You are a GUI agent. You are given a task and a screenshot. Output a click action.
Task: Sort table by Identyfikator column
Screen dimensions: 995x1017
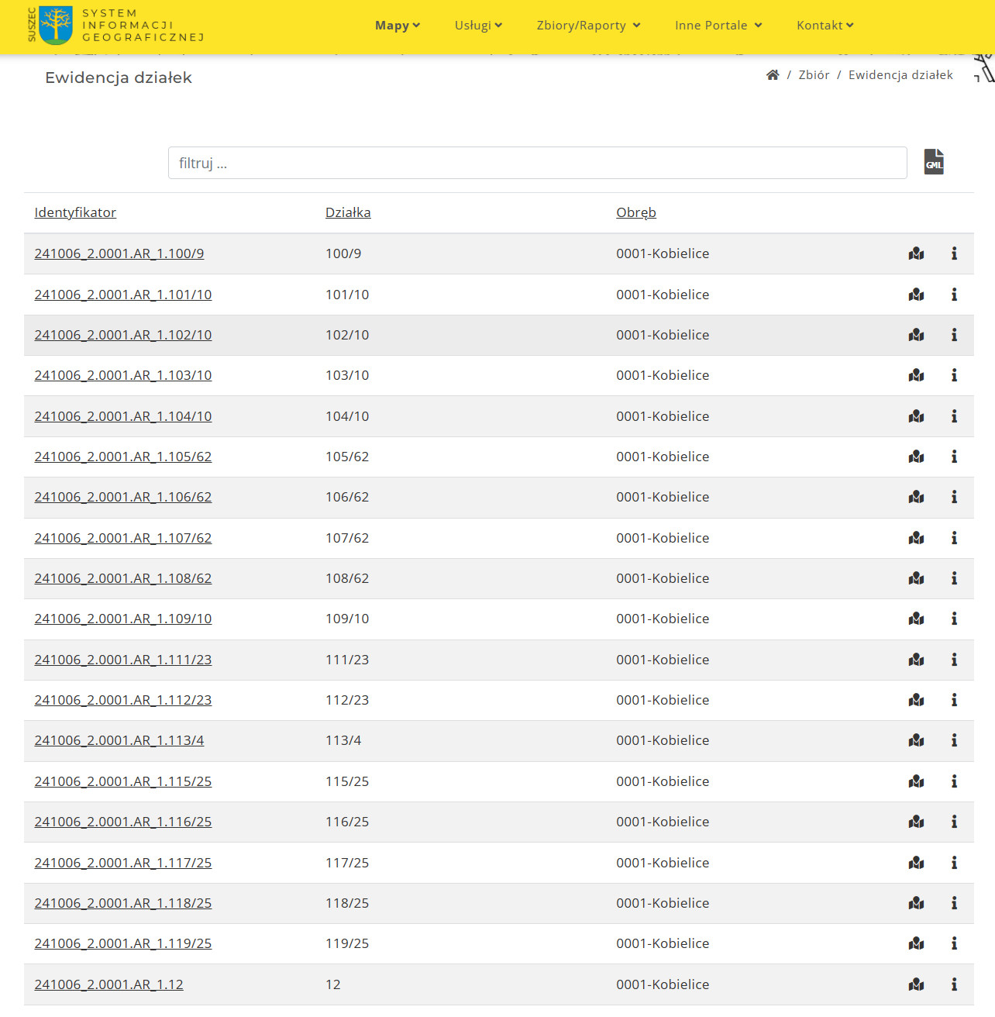pos(75,212)
